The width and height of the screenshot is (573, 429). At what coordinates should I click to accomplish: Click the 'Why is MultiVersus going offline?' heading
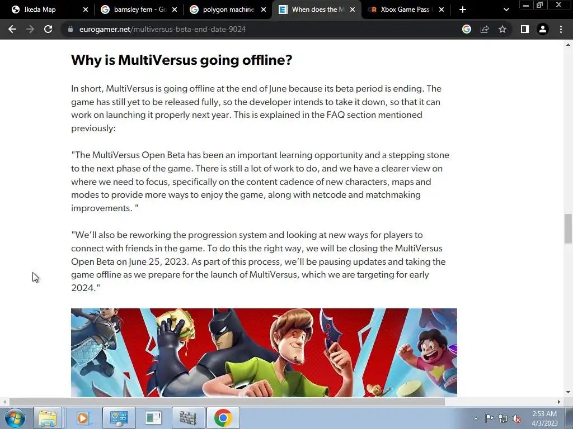tap(182, 60)
